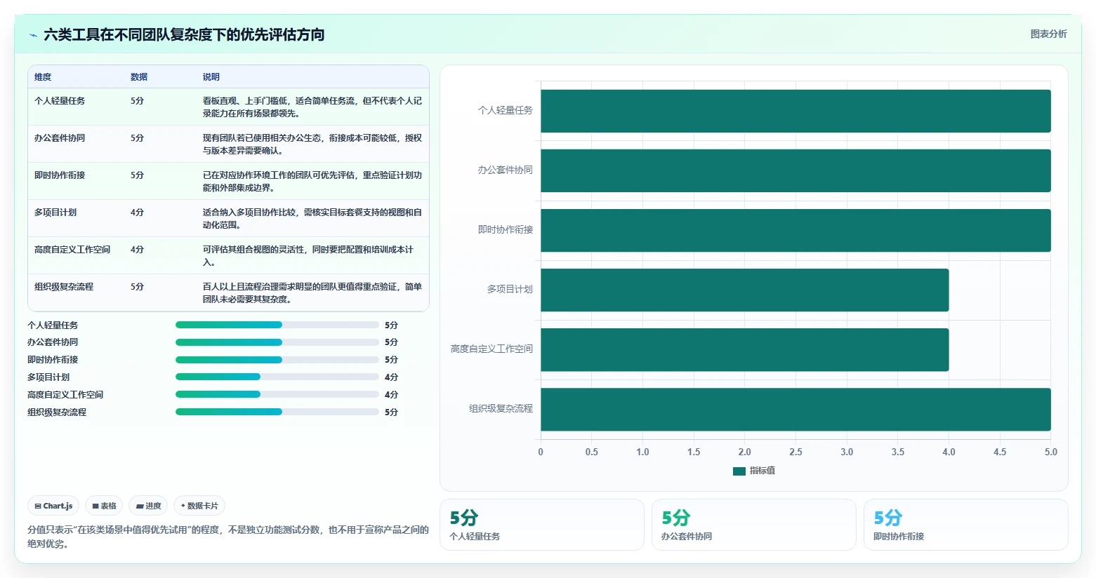Select the 表格 tag chip
This screenshot has width=1096, height=578.
tap(104, 506)
